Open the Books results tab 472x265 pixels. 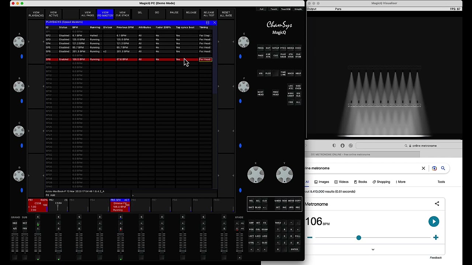point(360,182)
